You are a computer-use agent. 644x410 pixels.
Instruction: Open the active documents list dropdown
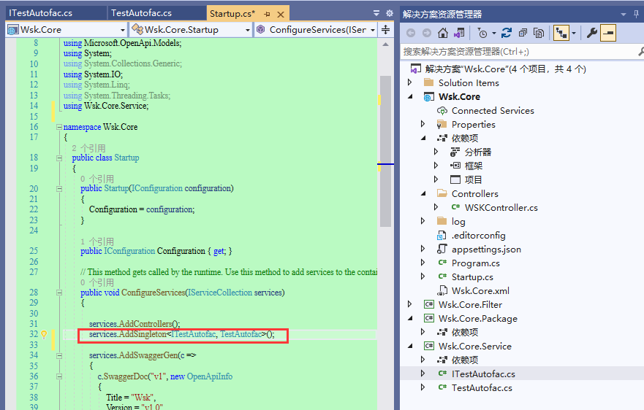point(376,13)
